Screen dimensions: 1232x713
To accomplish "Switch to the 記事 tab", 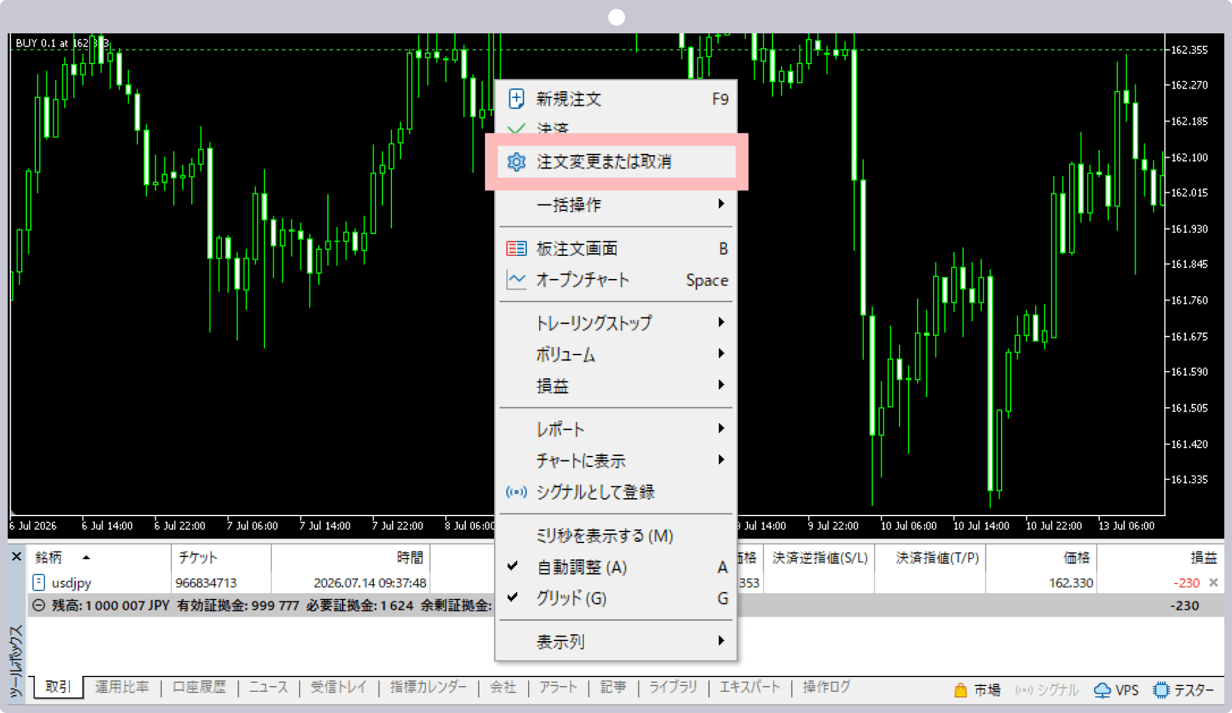I will click(613, 687).
